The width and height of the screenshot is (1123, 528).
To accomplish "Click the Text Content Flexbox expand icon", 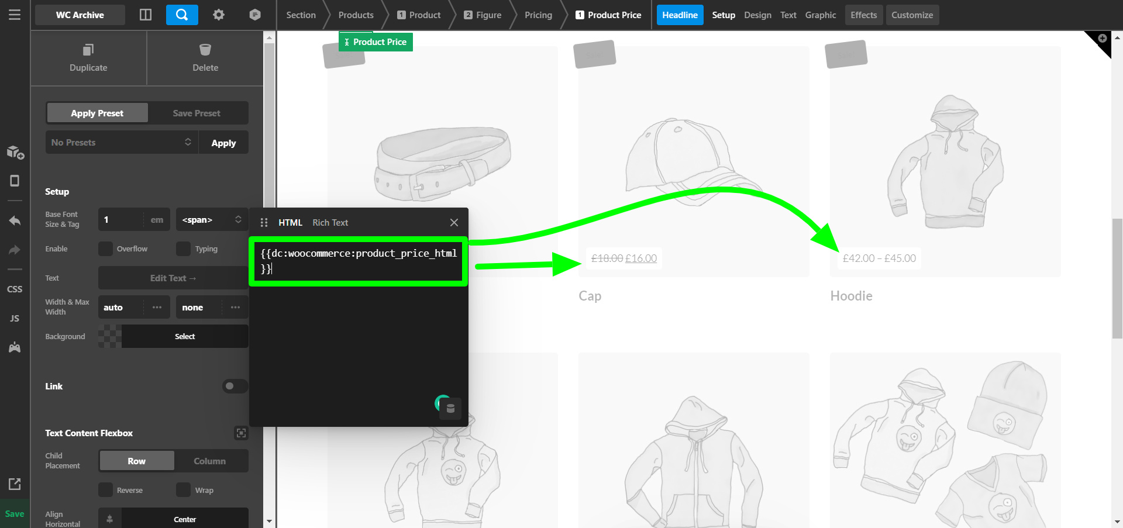I will [241, 433].
